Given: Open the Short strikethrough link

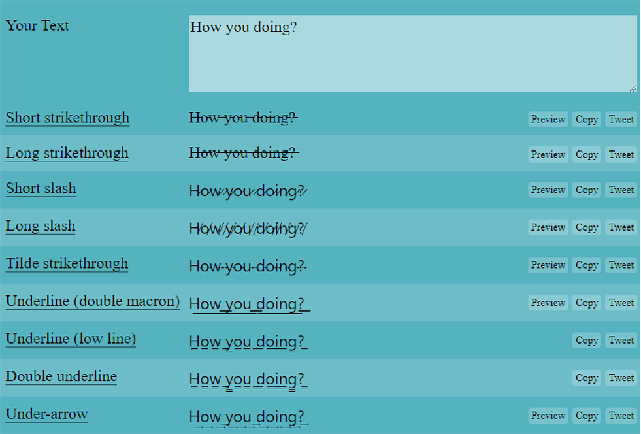Looking at the screenshot, I should pos(67,118).
